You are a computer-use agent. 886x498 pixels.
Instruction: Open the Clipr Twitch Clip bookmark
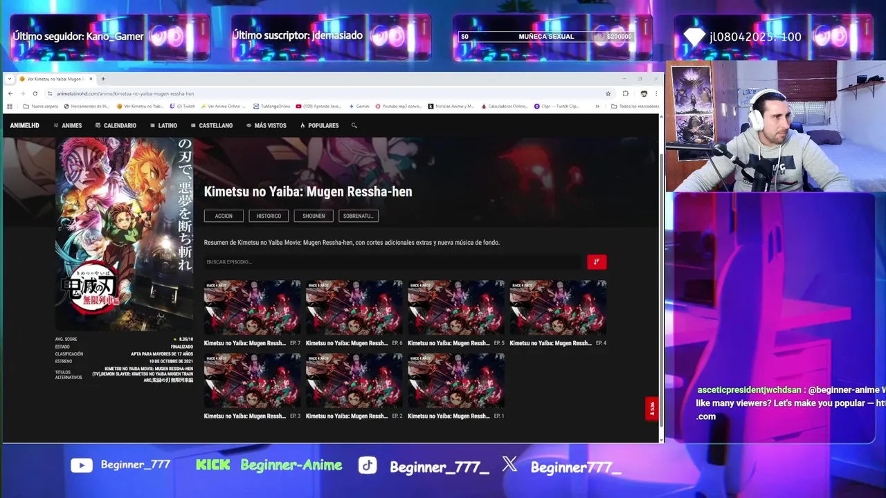point(557,107)
